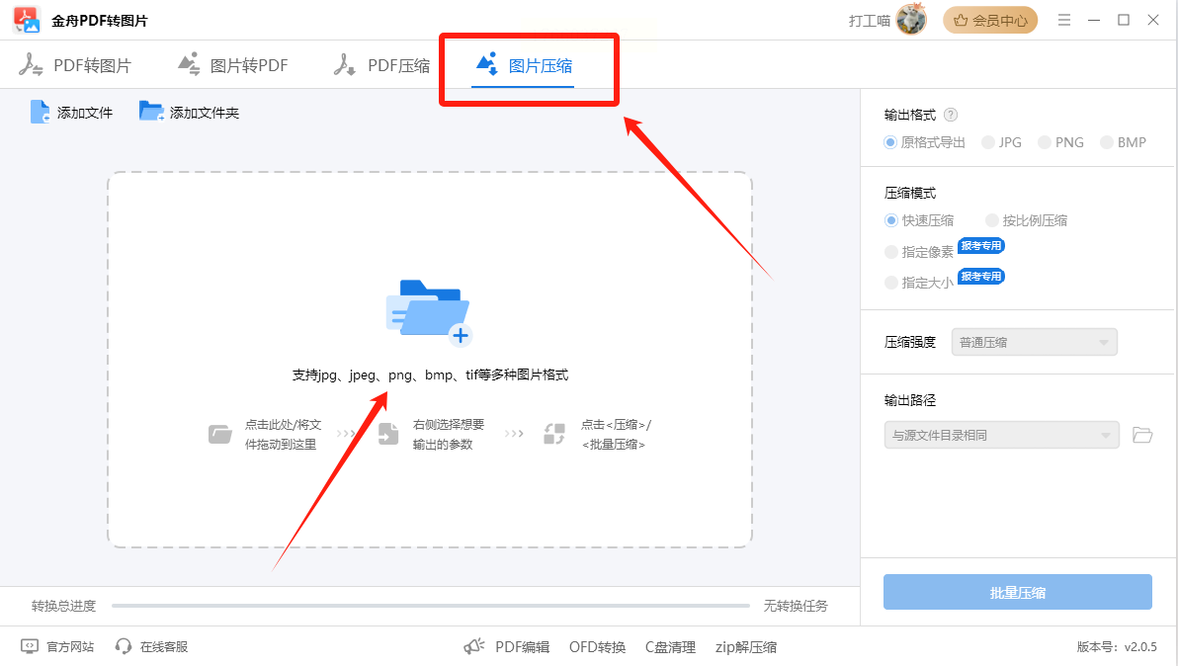
Task: Click the 报考专用 badge next to 指定大小
Action: 981,277
